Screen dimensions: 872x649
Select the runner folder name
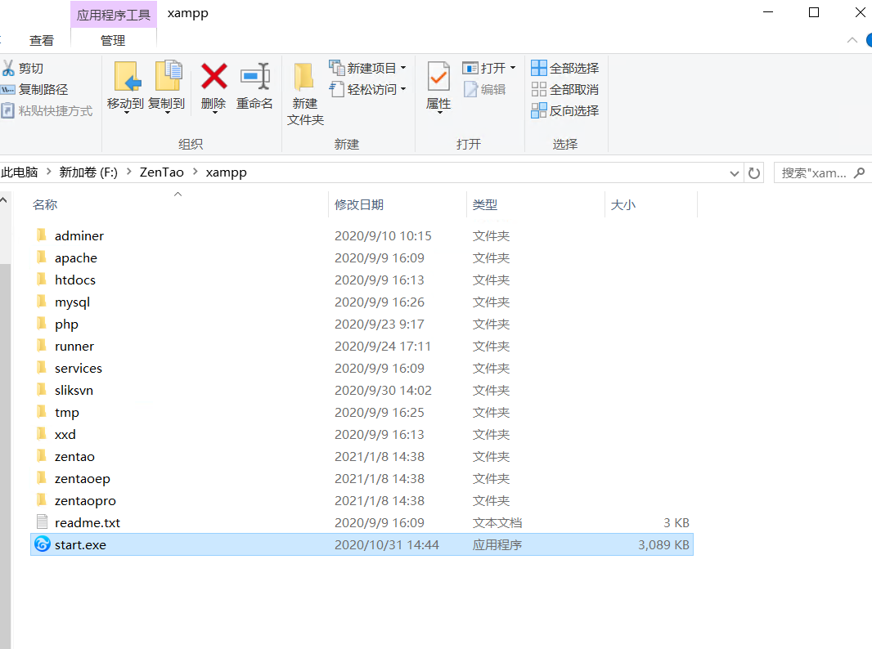(74, 347)
